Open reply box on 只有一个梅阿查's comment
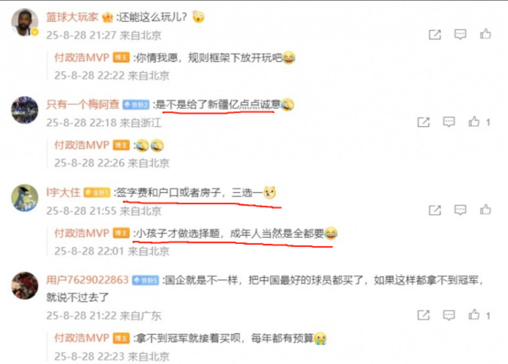The height and width of the screenshot is (364, 508). (449, 122)
